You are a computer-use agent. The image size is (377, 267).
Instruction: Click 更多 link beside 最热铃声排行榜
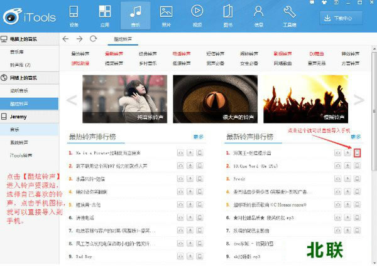click(198, 136)
